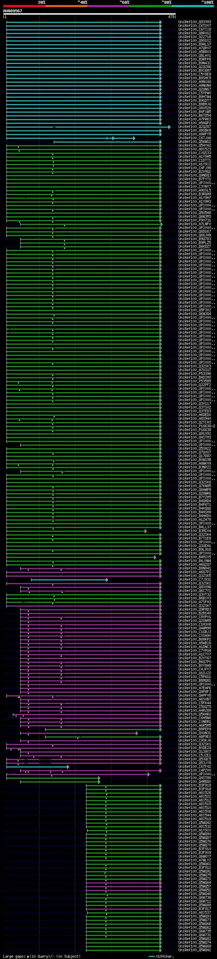Screen dimensions: 217x959
Task: Click the purple alignment bar for UniRef100_Q5WQ64
Action: 124,883
